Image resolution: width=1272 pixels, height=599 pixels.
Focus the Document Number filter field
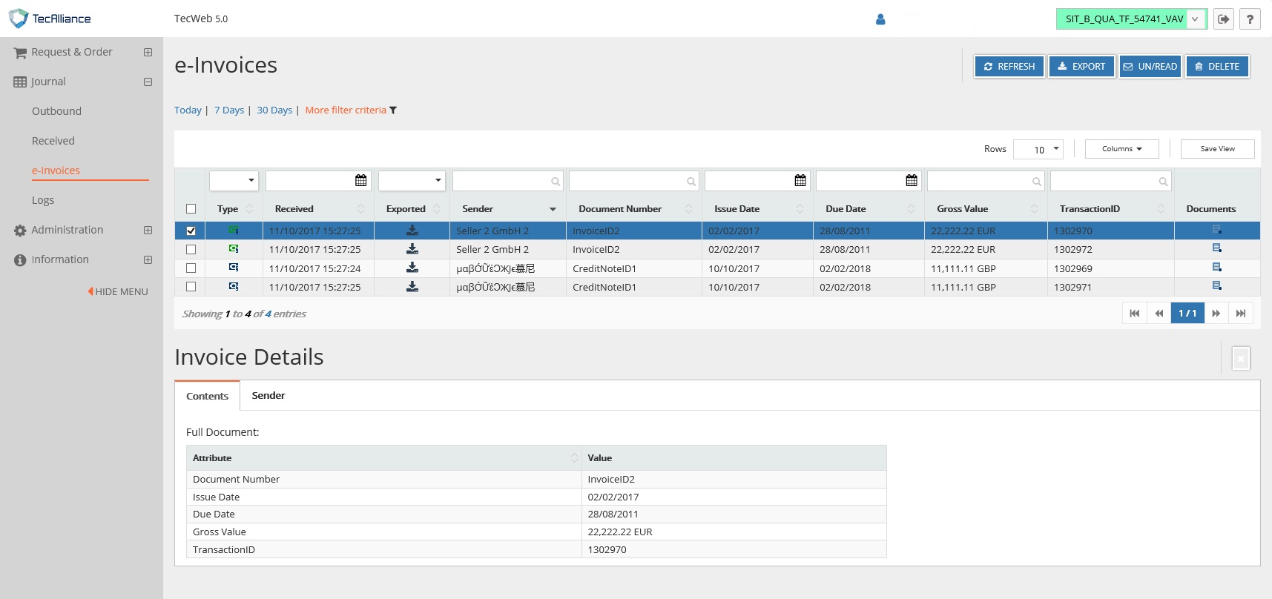(x=634, y=181)
